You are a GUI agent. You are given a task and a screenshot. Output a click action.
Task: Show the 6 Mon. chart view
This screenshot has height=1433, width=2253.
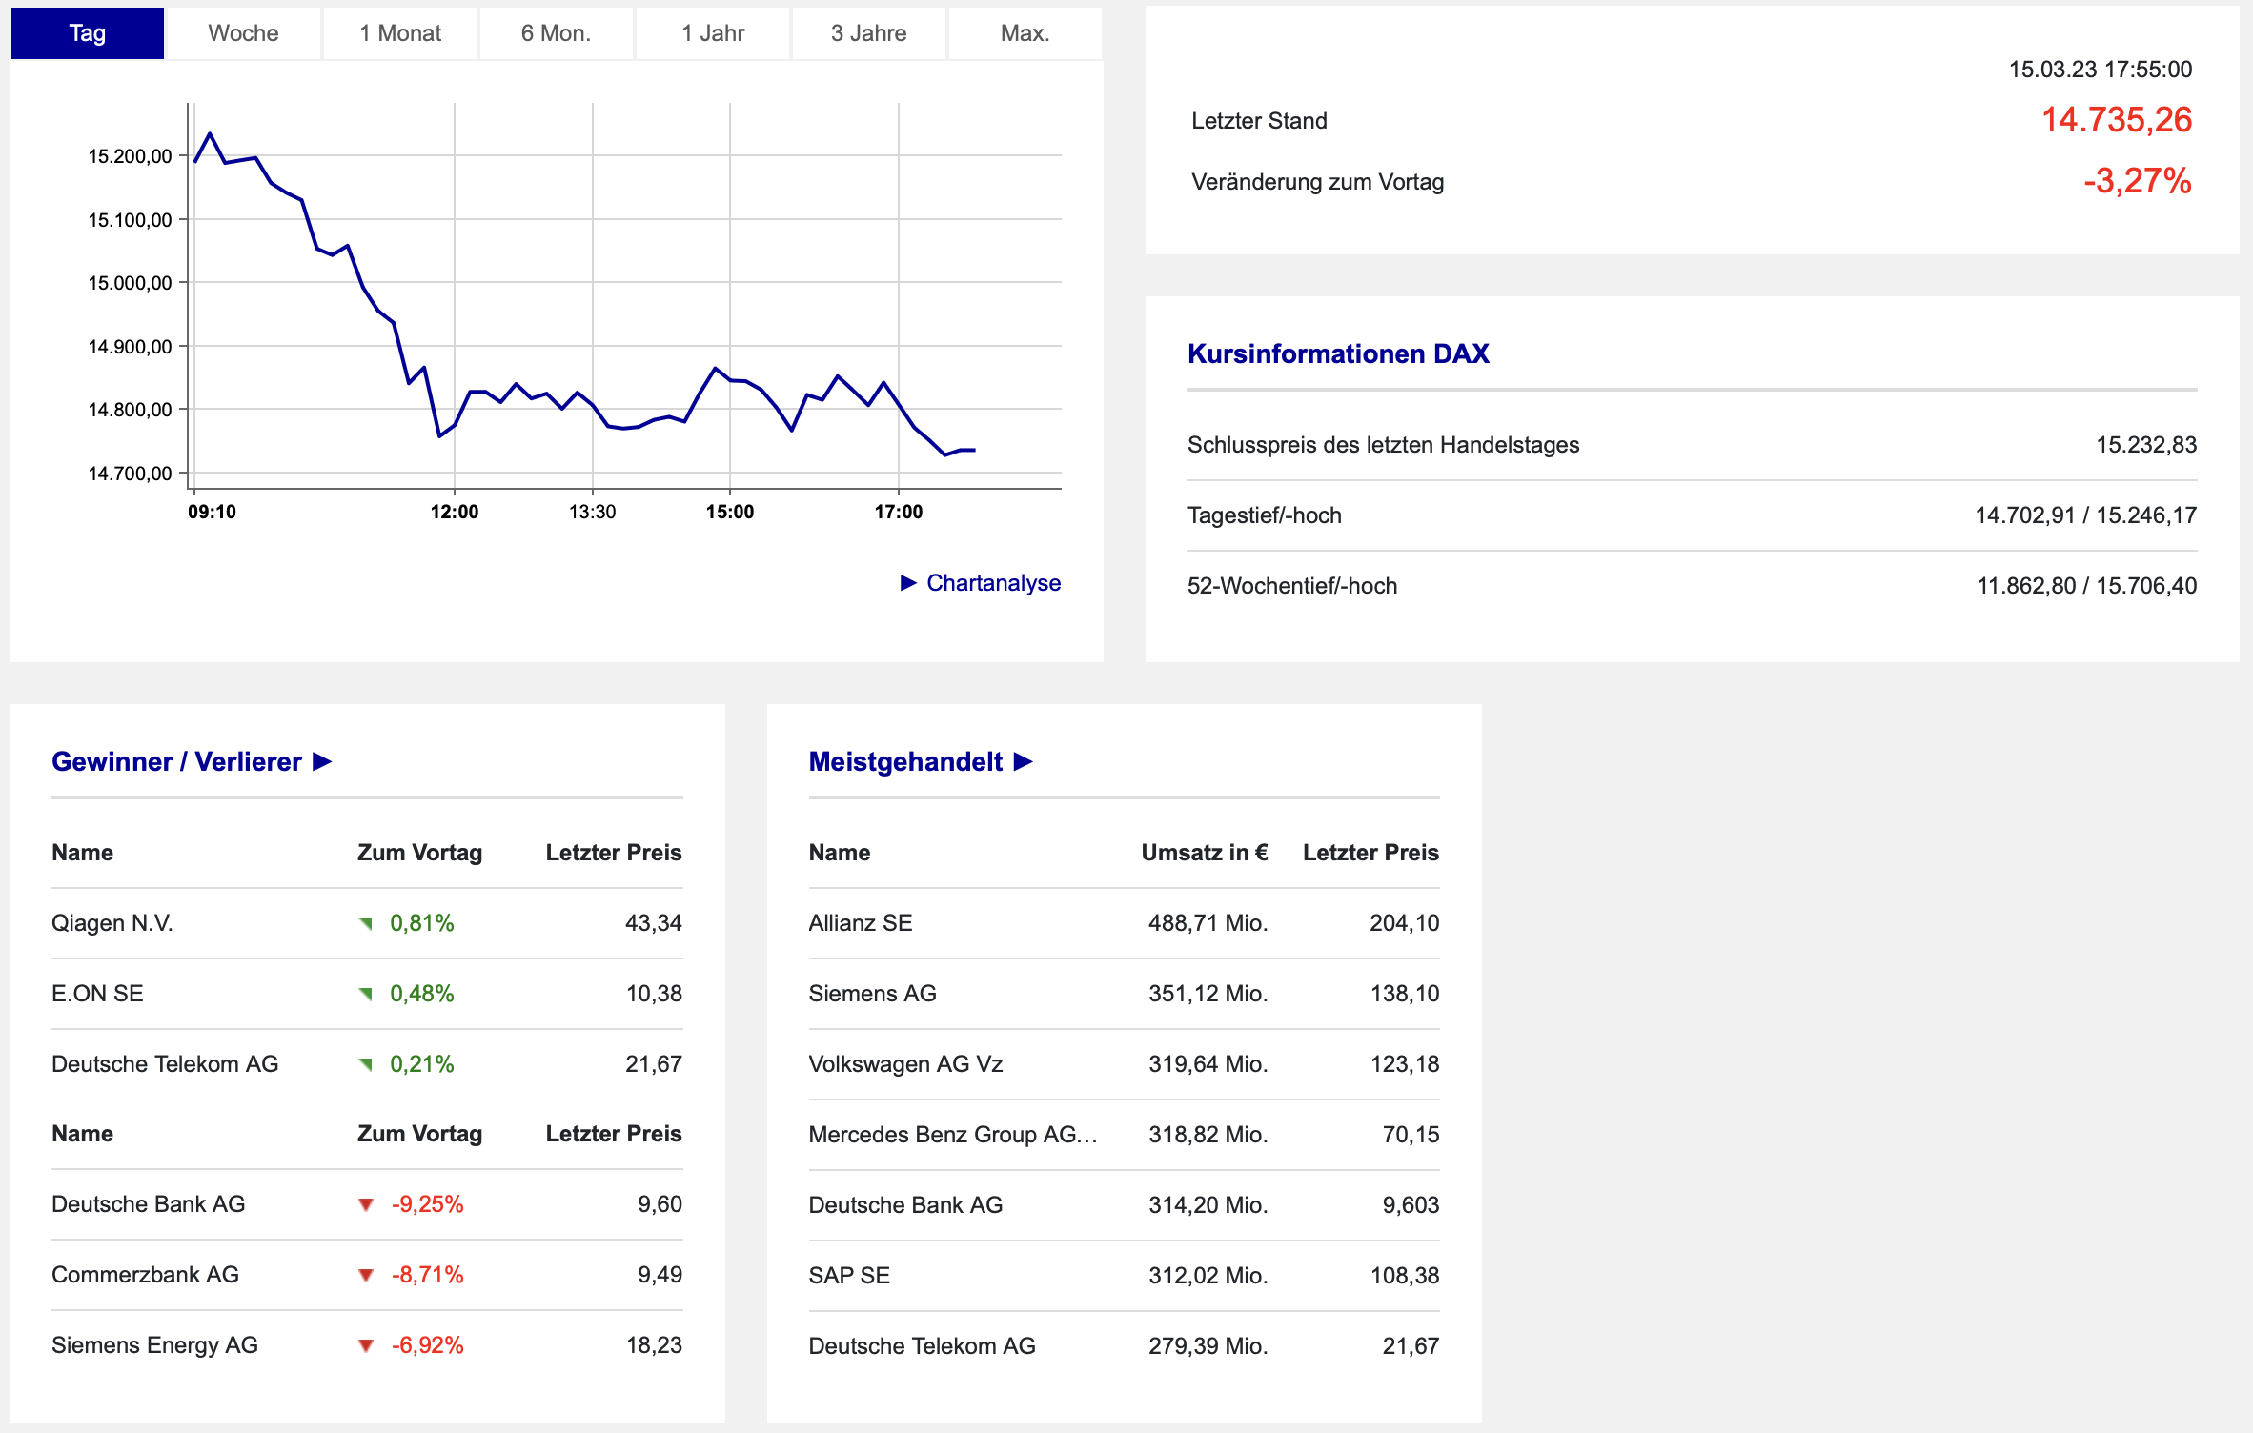pyautogui.click(x=556, y=33)
